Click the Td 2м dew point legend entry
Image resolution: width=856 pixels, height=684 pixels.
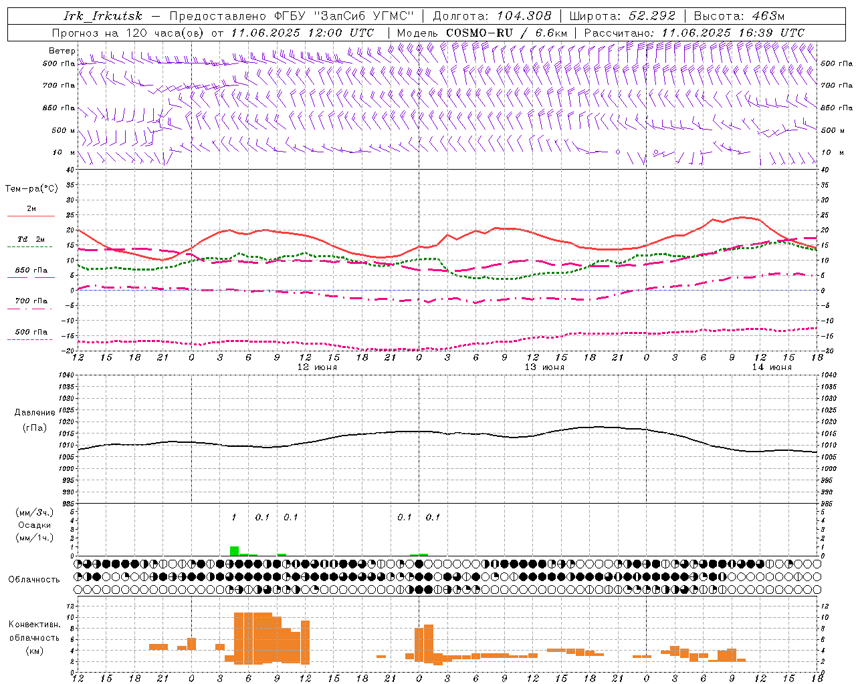tap(31, 239)
